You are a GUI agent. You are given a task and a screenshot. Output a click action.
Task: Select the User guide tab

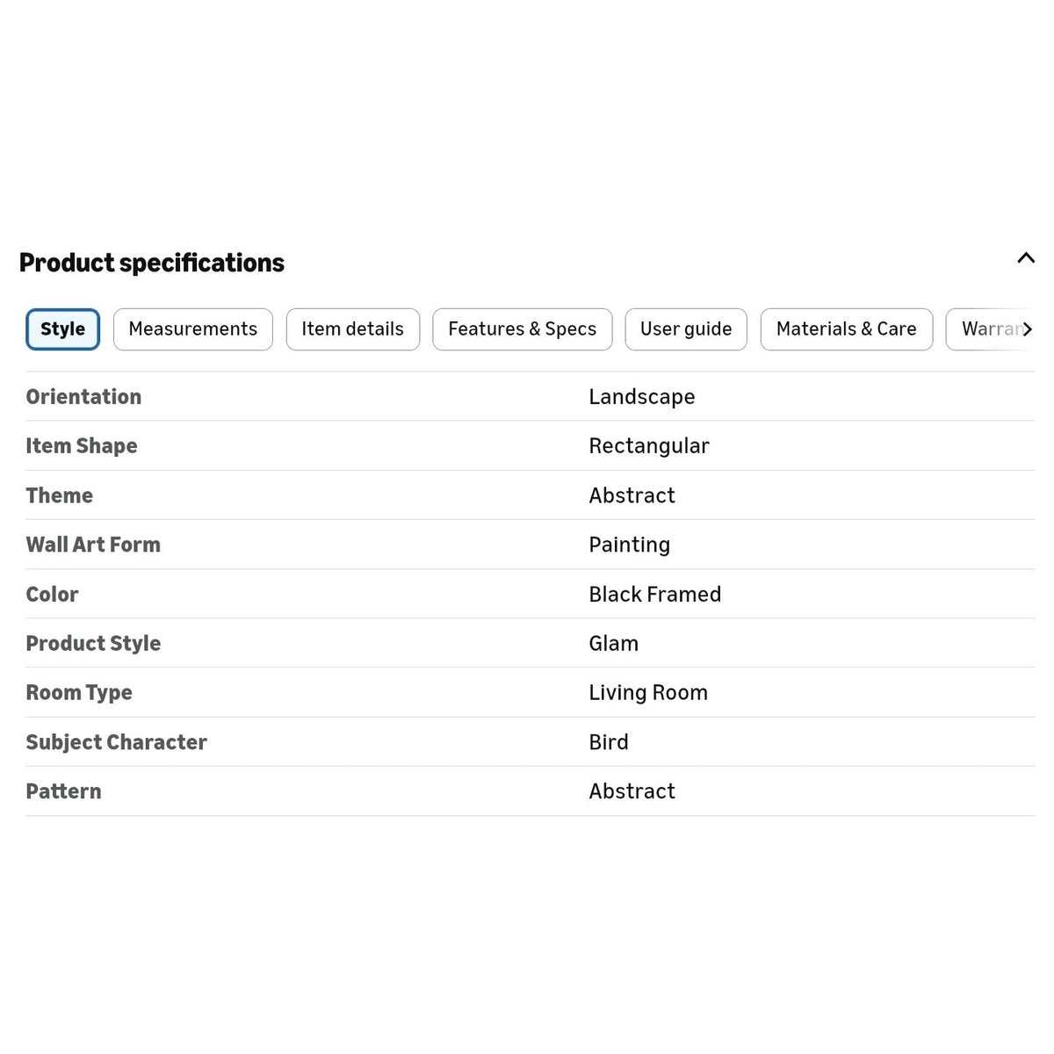coord(686,329)
